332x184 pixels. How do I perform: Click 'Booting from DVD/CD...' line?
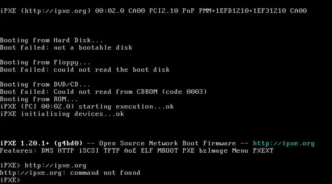point(45,85)
